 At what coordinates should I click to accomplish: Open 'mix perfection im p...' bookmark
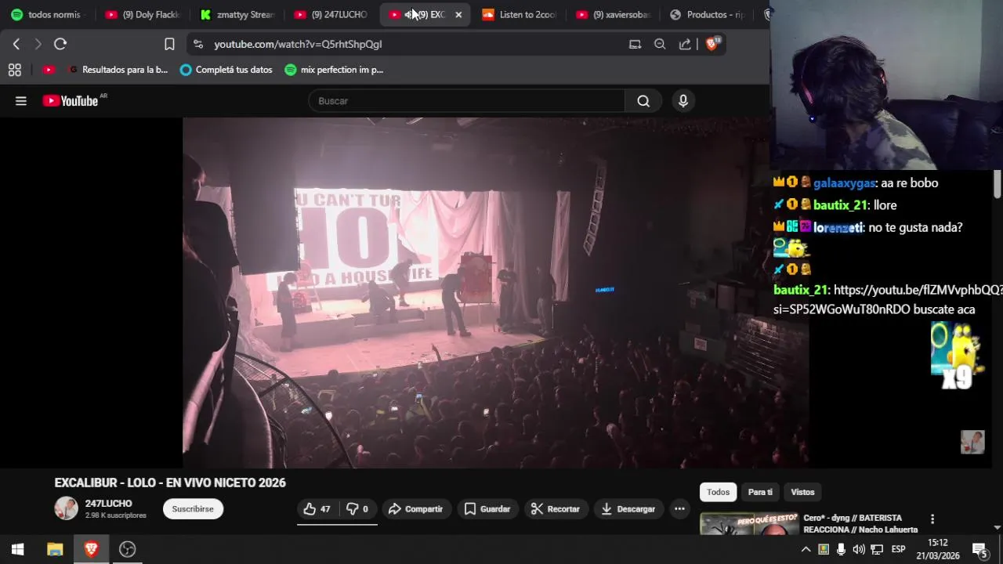coord(334,70)
